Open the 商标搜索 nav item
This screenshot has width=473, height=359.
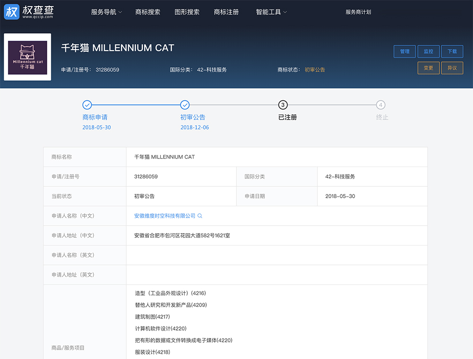(148, 12)
